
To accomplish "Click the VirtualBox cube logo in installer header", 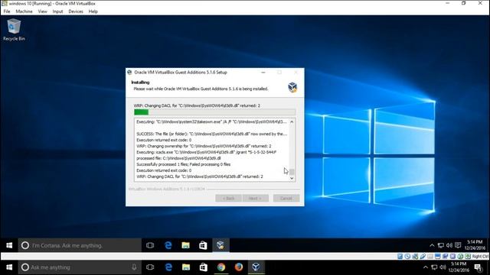I will [292, 87].
